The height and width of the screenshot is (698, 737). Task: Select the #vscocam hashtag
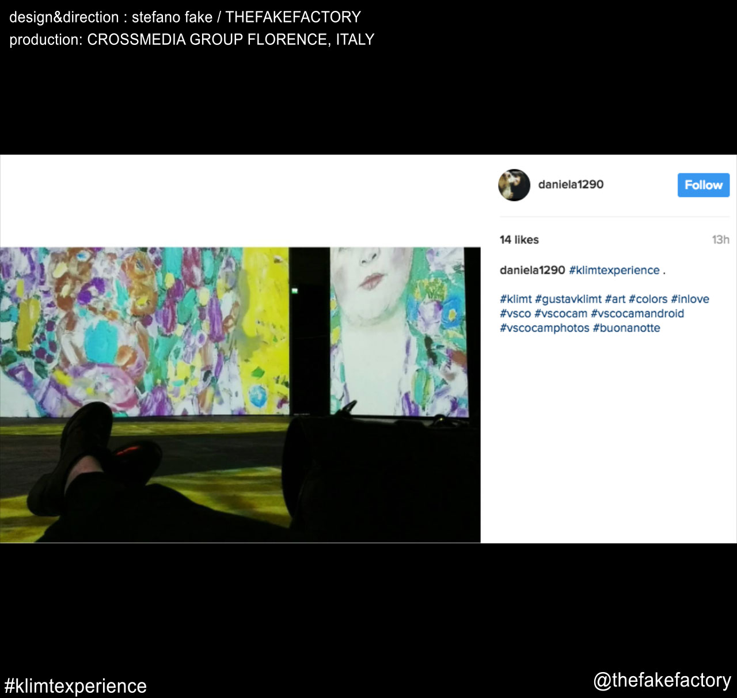[560, 313]
